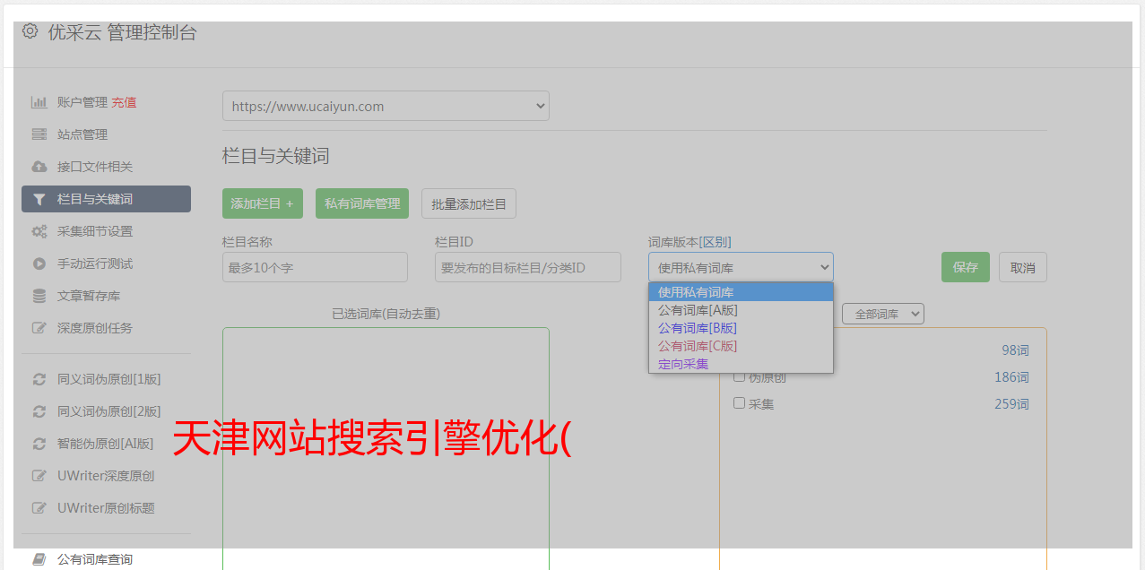The width and height of the screenshot is (1145, 570).
Task: Click the refresh icon beside 同义词伪原创[1版]
Action: (x=39, y=379)
